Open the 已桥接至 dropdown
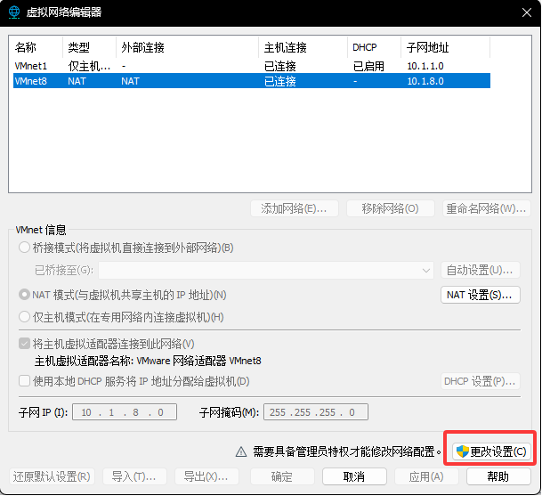 [x=266, y=270]
